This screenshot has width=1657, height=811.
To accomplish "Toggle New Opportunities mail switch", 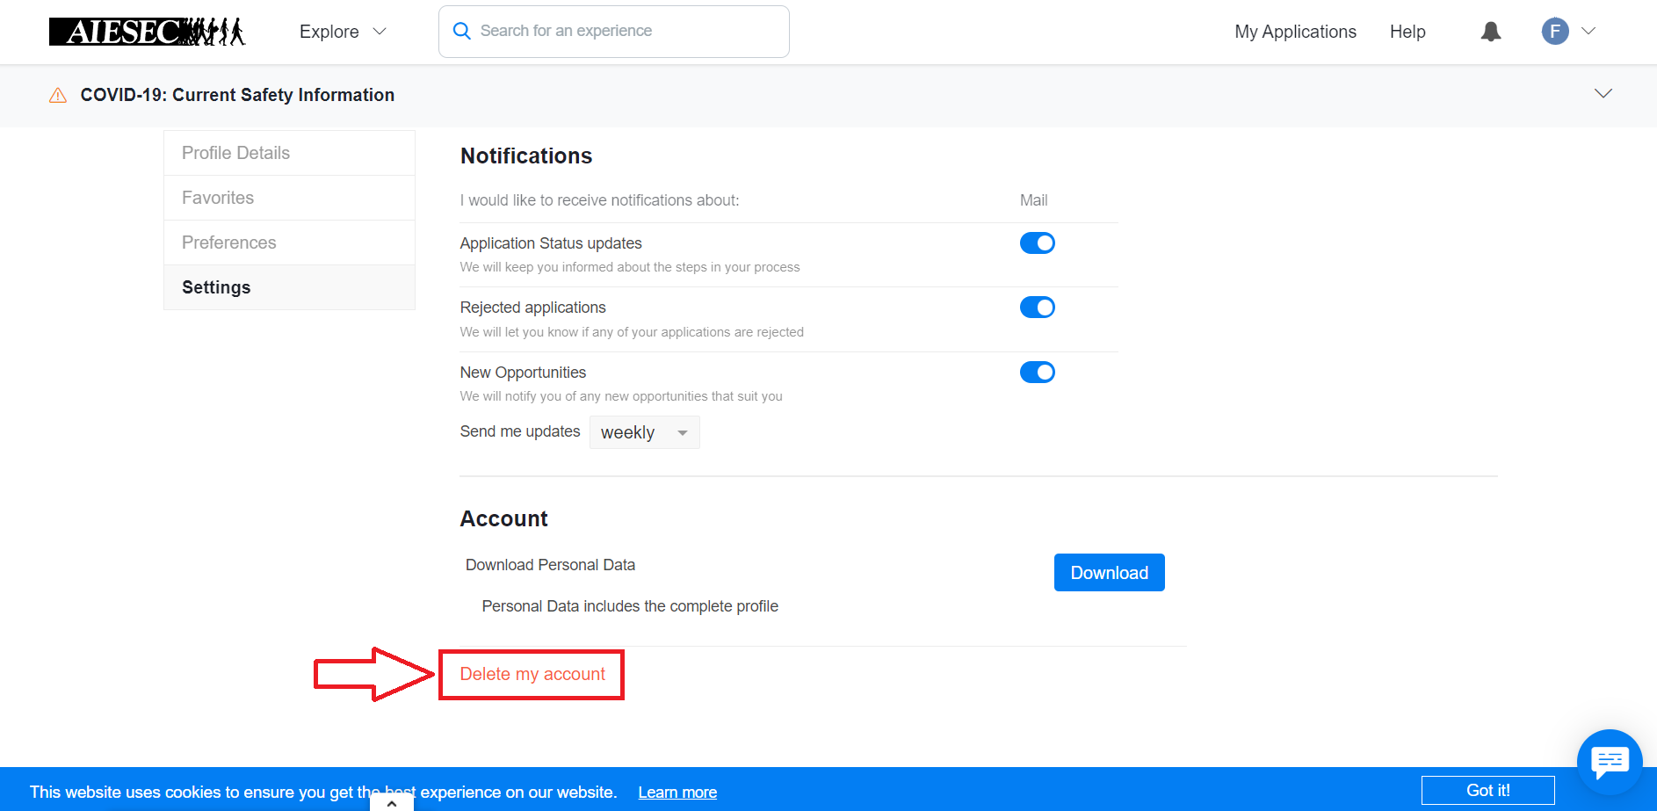I will [1038, 373].
